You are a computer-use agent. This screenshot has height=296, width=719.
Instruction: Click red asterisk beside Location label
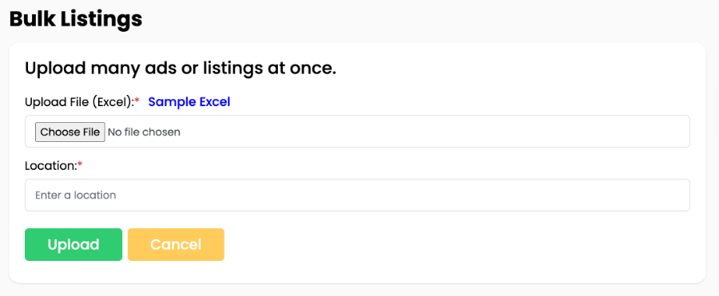click(x=80, y=164)
